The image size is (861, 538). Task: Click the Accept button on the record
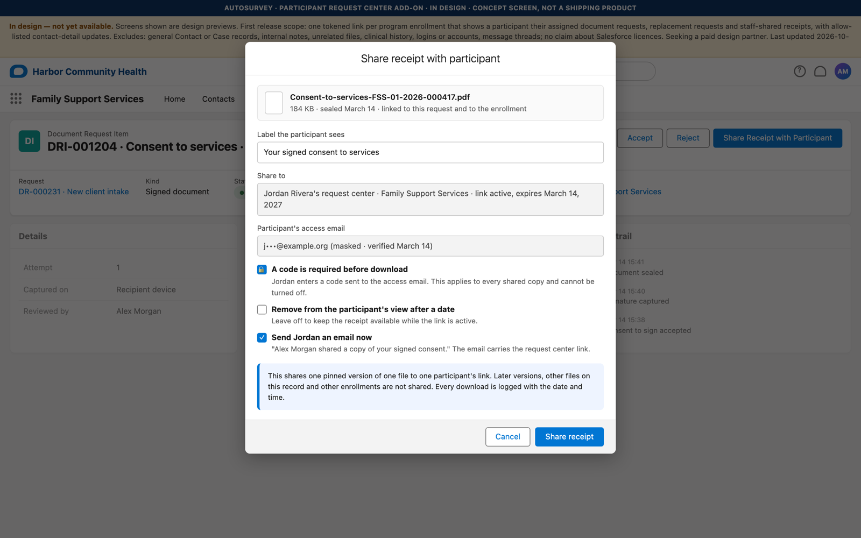tap(640, 138)
